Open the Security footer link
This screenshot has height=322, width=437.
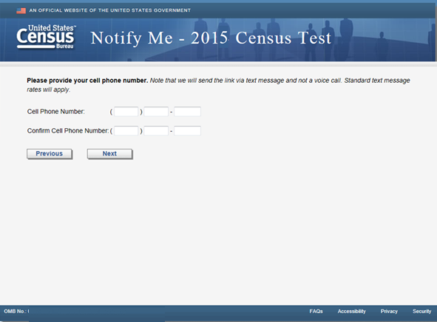(421, 311)
